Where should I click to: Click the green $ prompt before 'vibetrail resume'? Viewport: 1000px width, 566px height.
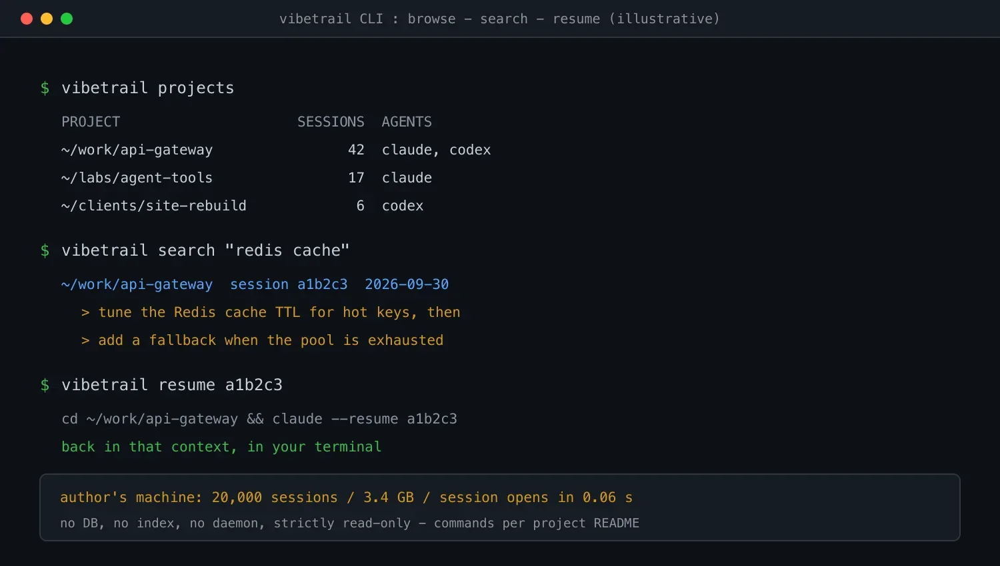pos(45,385)
